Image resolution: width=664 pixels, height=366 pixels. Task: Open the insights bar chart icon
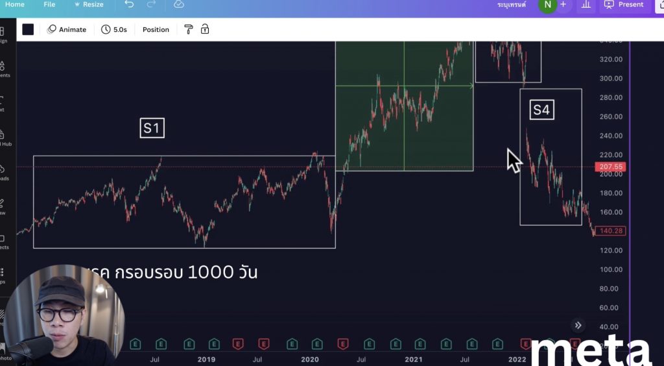(x=586, y=5)
